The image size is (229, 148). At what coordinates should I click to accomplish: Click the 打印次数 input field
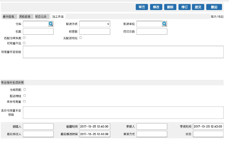click(x=152, y=31)
